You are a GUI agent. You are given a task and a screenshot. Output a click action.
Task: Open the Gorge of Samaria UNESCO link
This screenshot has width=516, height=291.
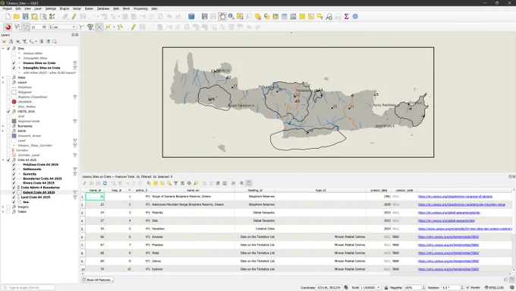[455, 197]
